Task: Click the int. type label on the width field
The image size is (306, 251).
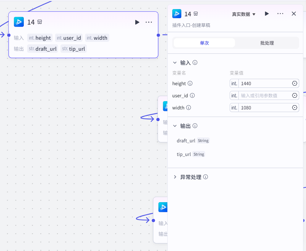Action: pos(234,108)
